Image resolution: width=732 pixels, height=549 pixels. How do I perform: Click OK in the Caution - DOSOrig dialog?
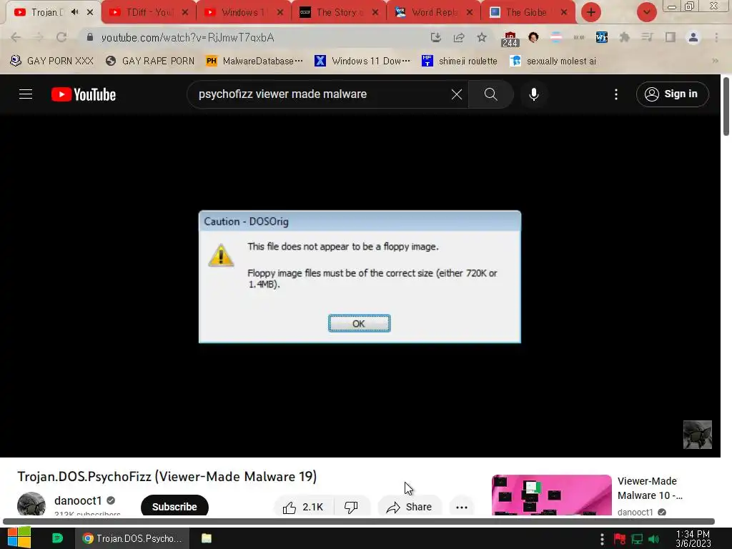point(359,324)
